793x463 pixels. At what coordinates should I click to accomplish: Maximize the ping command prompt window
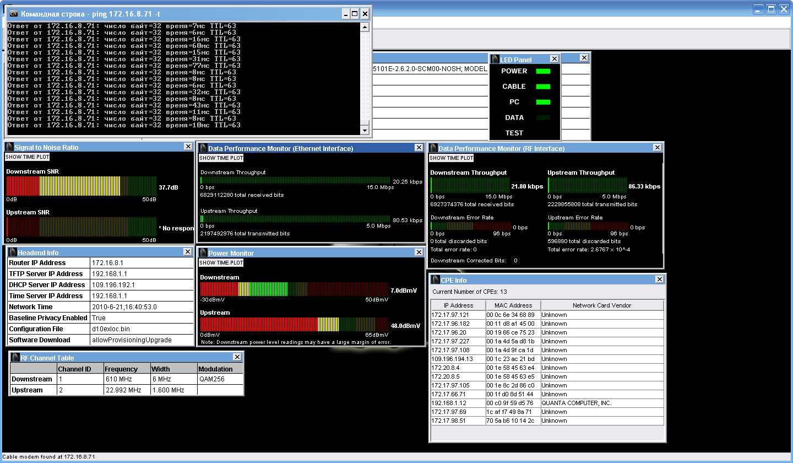[x=355, y=14]
